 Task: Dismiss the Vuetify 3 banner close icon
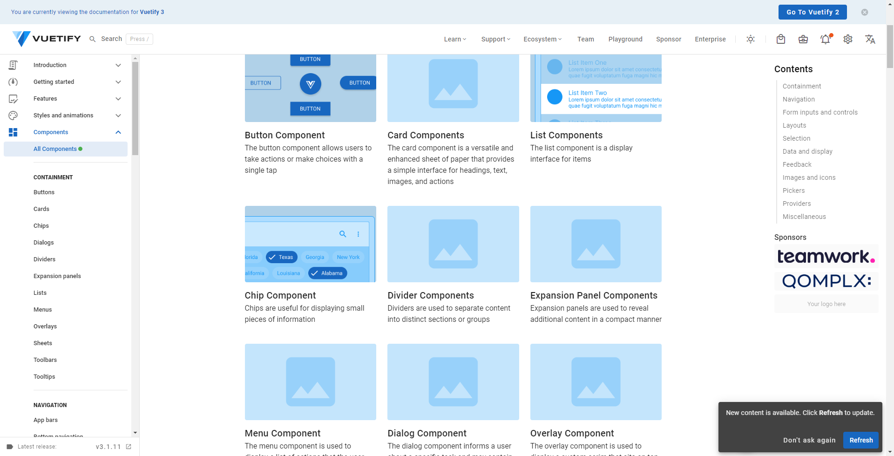tap(865, 12)
